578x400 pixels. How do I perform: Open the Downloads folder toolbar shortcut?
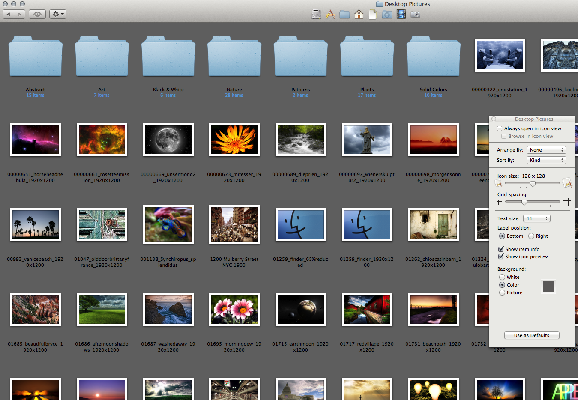pyautogui.click(x=387, y=15)
